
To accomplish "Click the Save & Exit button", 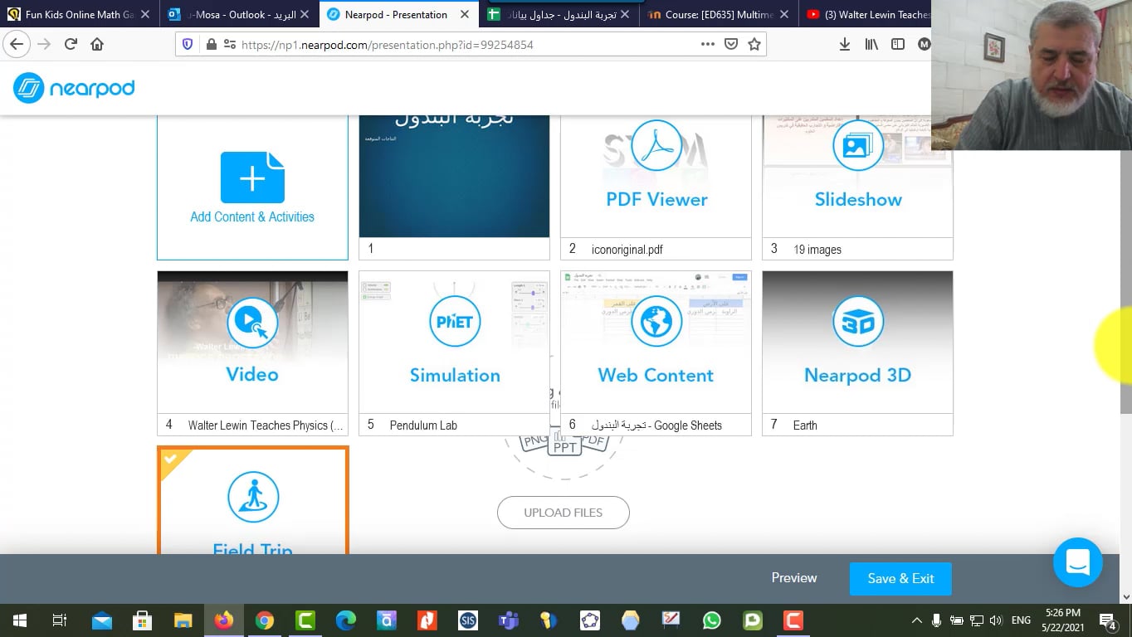I will point(900,579).
